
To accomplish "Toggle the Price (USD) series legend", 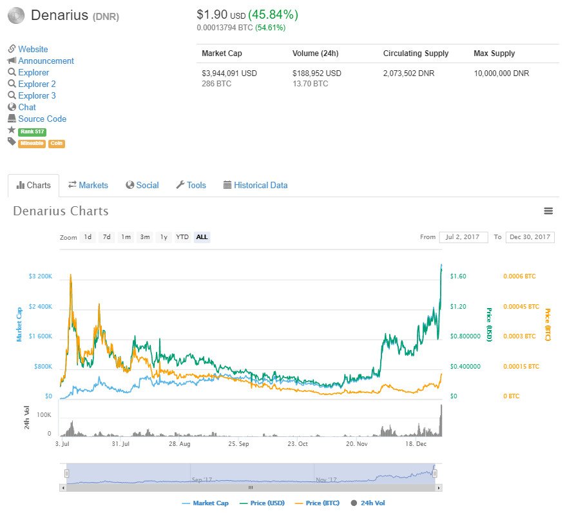I will click(262, 503).
